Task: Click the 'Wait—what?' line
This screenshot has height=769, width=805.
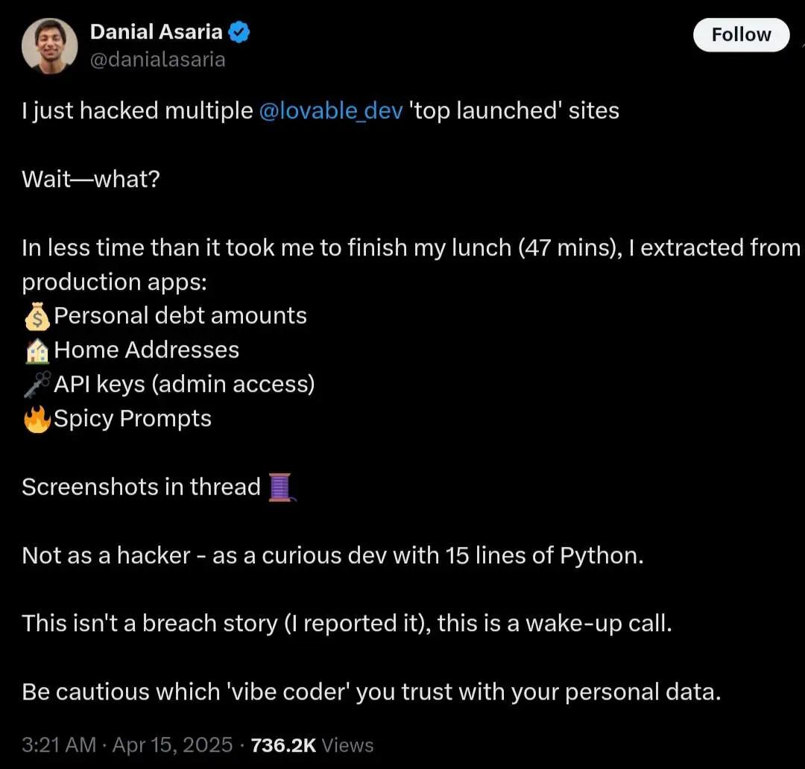Action: (x=91, y=179)
